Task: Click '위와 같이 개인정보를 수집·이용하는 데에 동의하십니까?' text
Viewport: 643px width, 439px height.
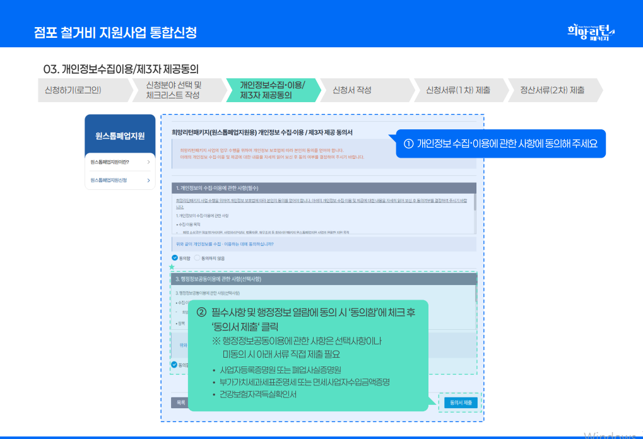Action: (225, 244)
